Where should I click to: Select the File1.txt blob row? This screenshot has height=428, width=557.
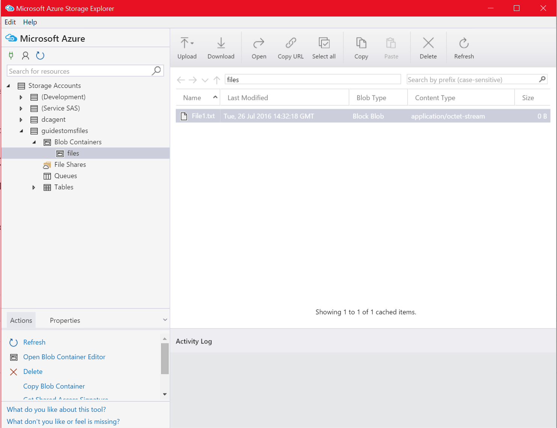(203, 116)
